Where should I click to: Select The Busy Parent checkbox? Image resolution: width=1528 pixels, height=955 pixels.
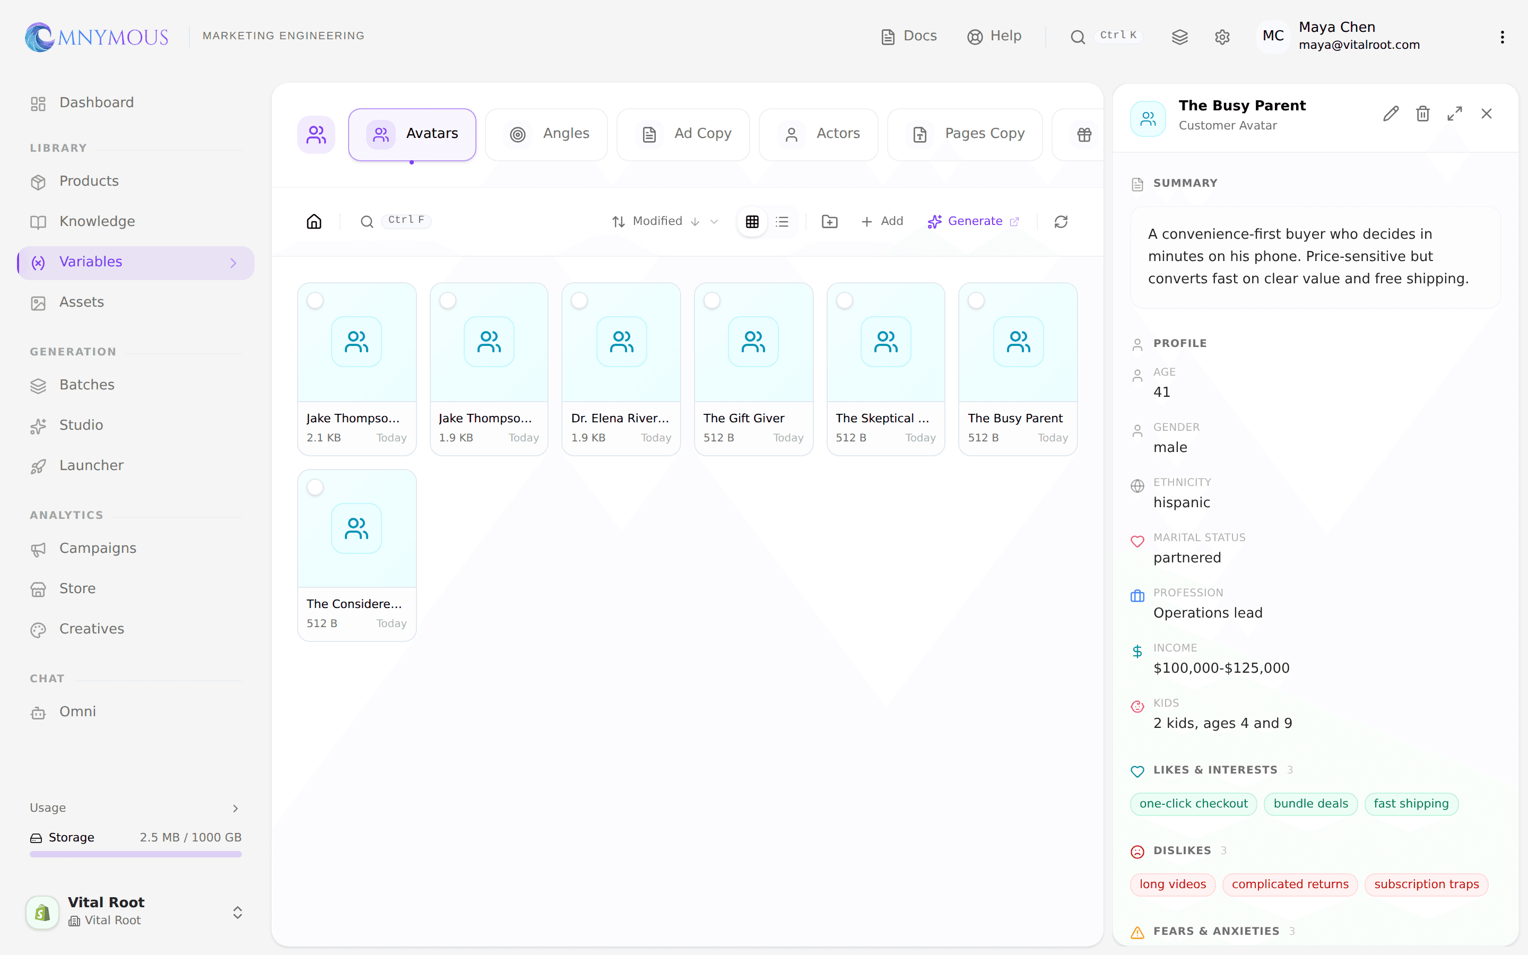(976, 301)
